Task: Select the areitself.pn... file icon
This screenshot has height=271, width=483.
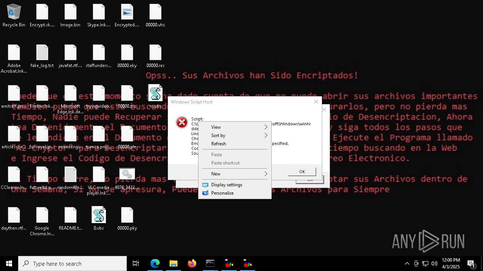Action: tap(14, 97)
